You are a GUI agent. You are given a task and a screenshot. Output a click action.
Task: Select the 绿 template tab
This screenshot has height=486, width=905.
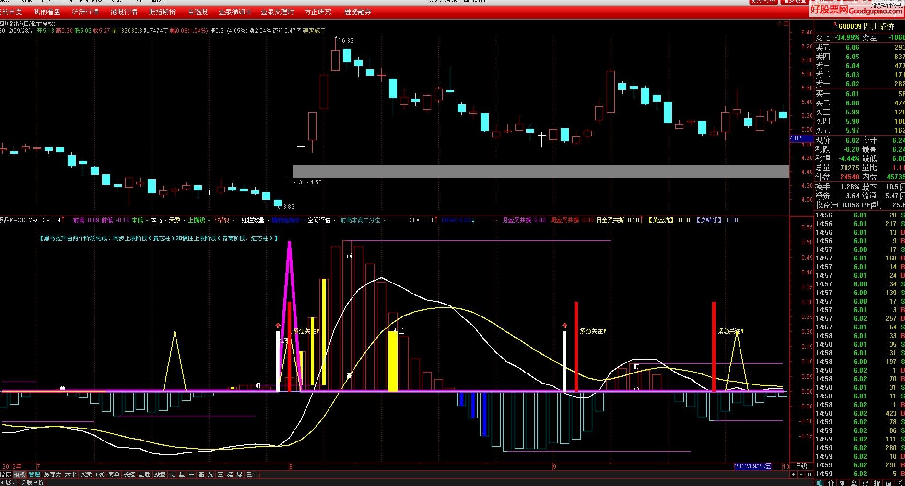(240, 475)
